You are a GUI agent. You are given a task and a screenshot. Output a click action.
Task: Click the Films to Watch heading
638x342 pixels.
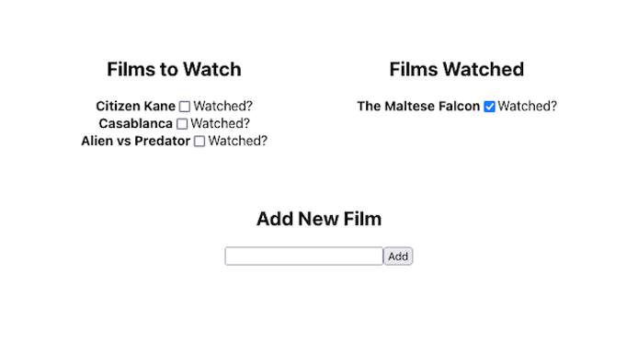point(174,69)
